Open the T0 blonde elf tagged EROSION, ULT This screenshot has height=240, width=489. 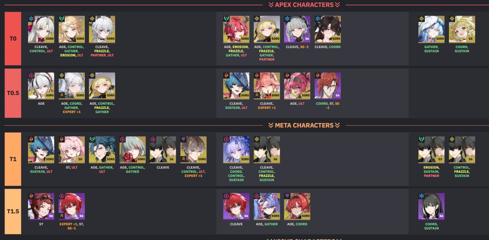coord(71,29)
